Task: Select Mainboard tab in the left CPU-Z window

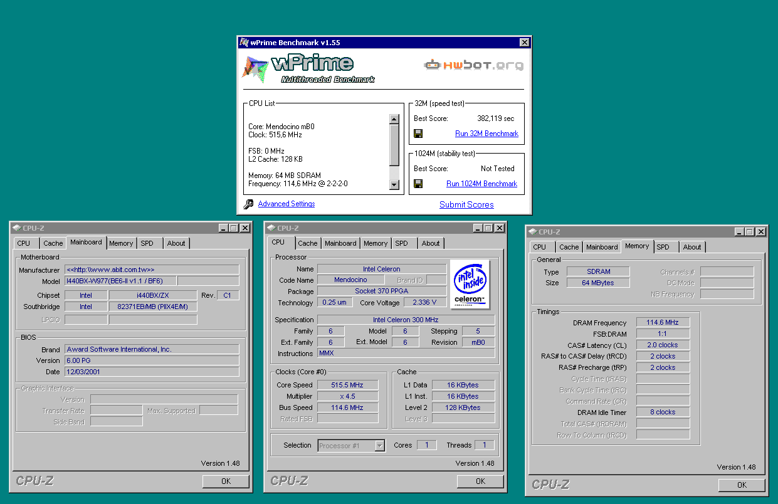Action: (86, 242)
